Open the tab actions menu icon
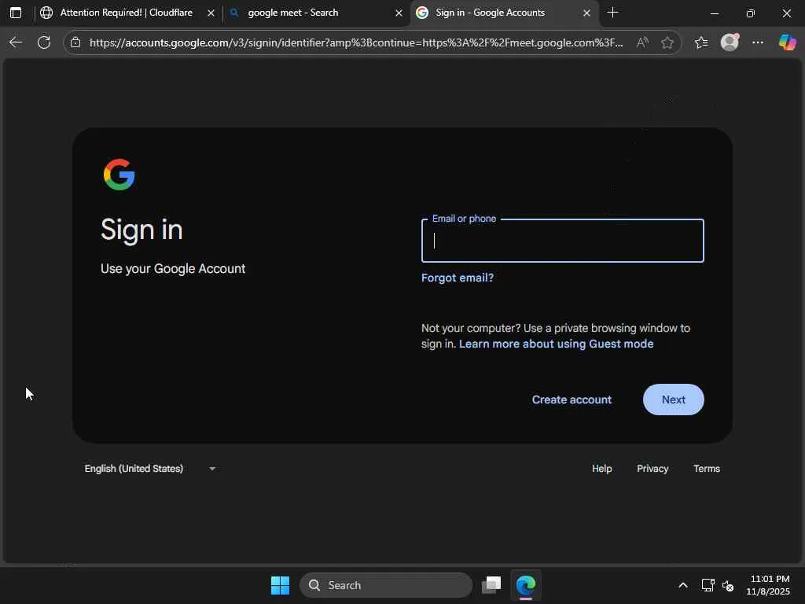This screenshot has height=604, width=805. (x=16, y=13)
